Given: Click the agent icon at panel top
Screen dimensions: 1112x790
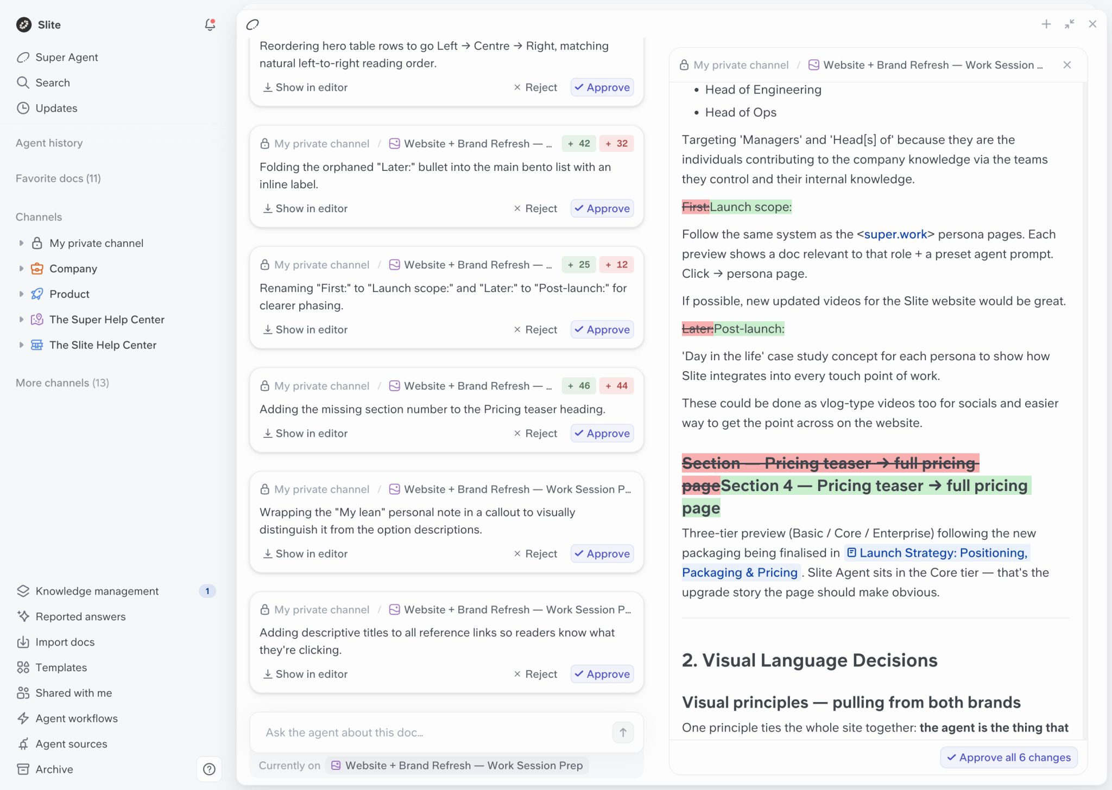Looking at the screenshot, I should [252, 24].
